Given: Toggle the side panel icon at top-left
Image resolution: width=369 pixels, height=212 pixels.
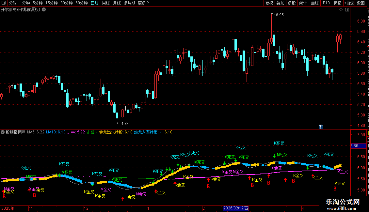Looking at the screenshot, I should (x=3, y=3).
